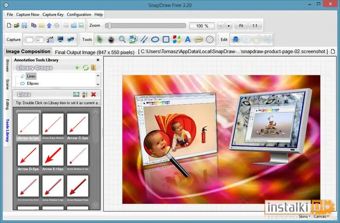Open the Canvas dropdown
Image resolution: width=340 pixels, height=223 pixels.
(321, 216)
